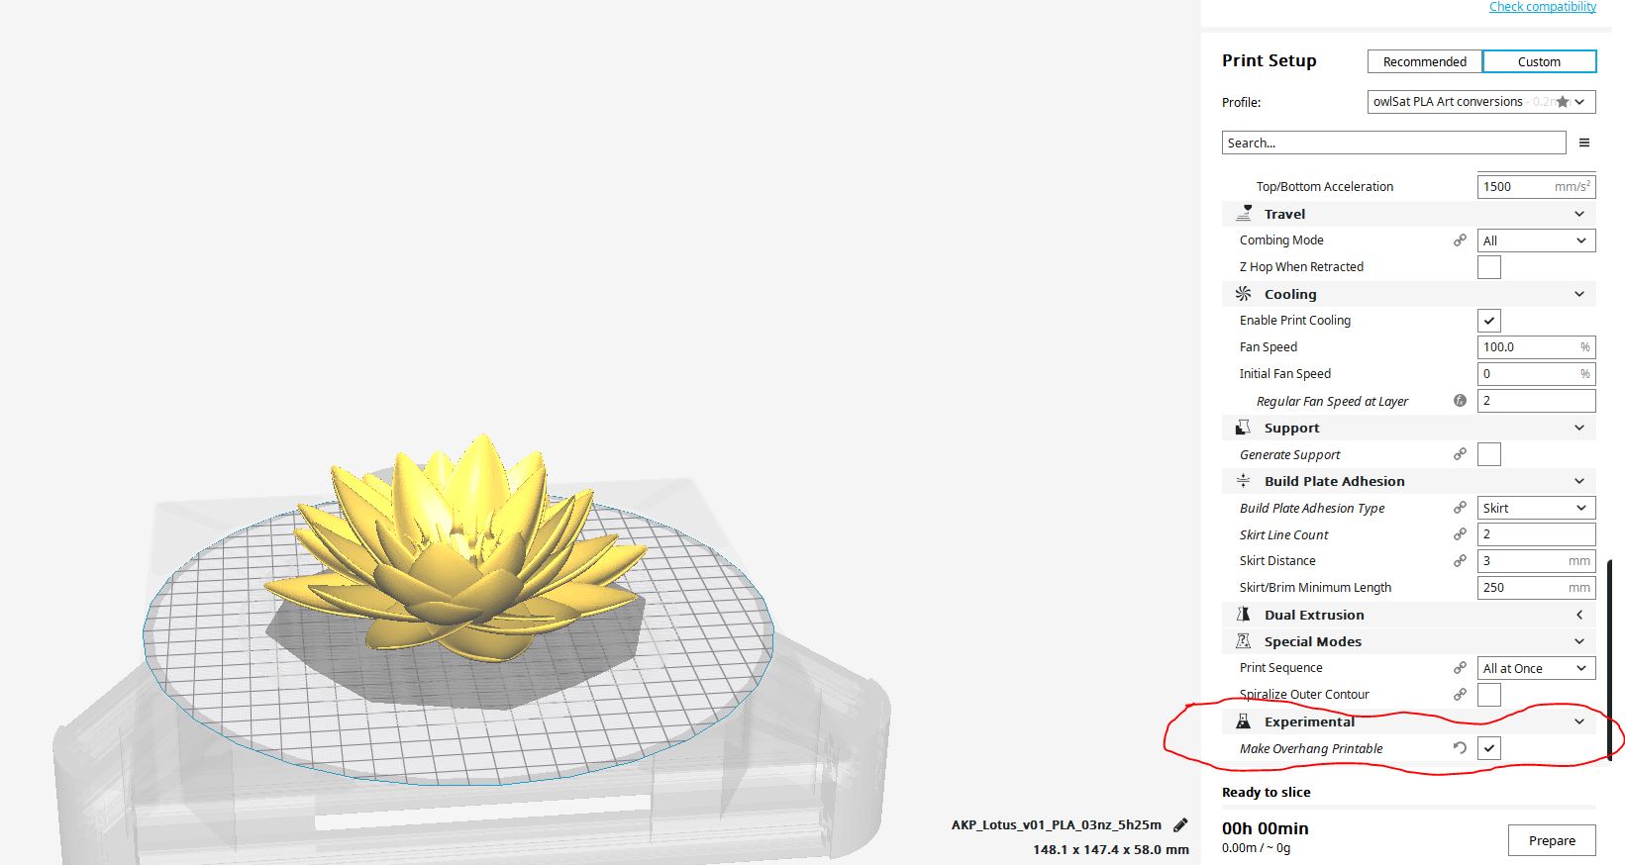Uncheck Make Overhang Printable
Image resolution: width=1625 pixels, height=865 pixels.
point(1489,748)
